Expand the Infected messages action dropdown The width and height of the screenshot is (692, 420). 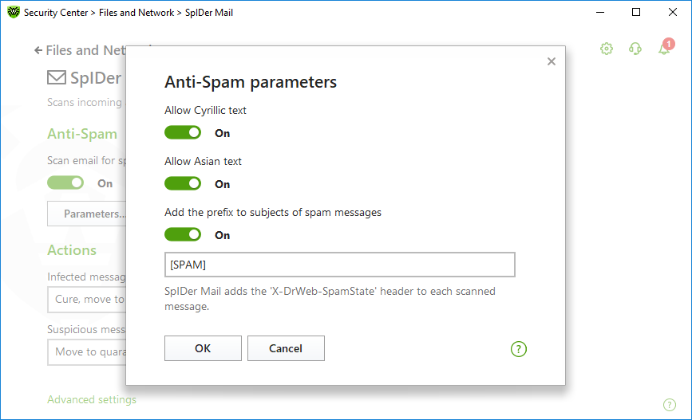point(86,300)
